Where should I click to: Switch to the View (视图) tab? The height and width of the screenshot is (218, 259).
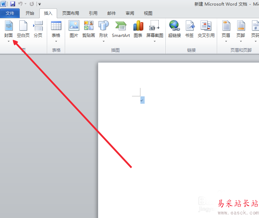click(x=148, y=13)
